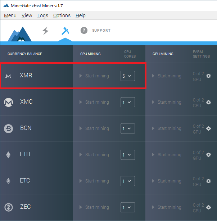Open the Menu menu

(x=10, y=15)
